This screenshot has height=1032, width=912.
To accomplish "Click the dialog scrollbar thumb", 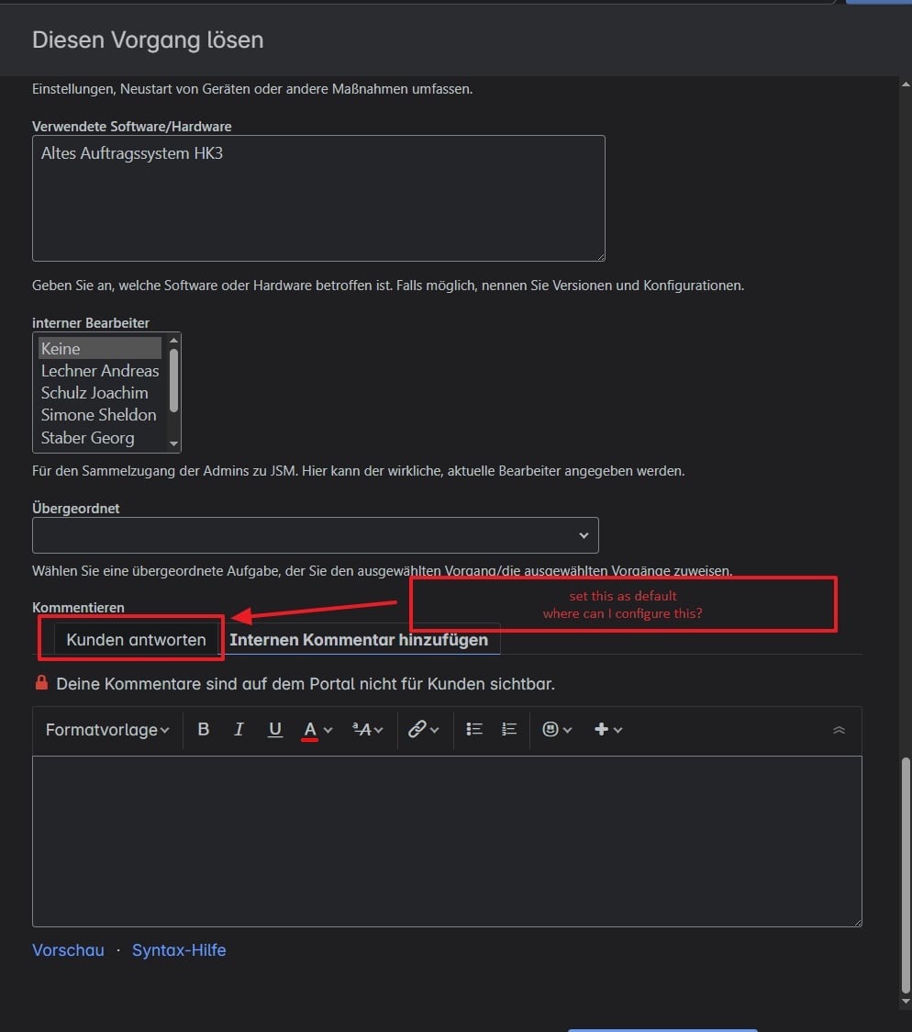I will pyautogui.click(x=906, y=875).
